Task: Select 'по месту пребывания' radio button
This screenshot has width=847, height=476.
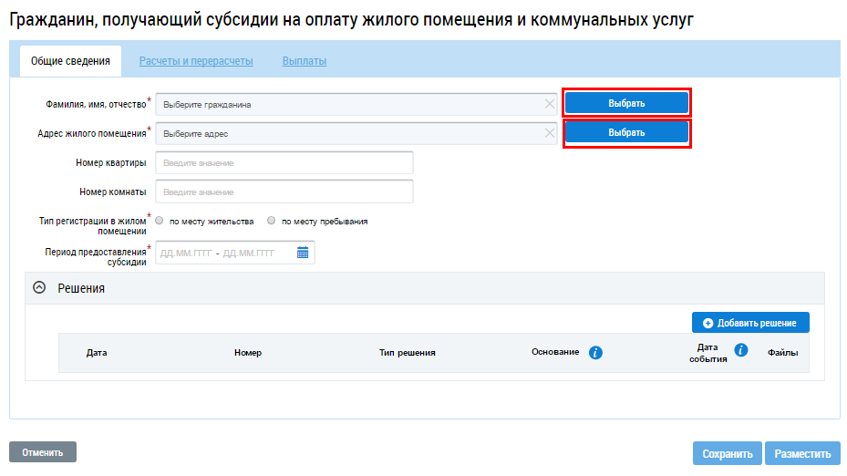Action: tap(271, 221)
